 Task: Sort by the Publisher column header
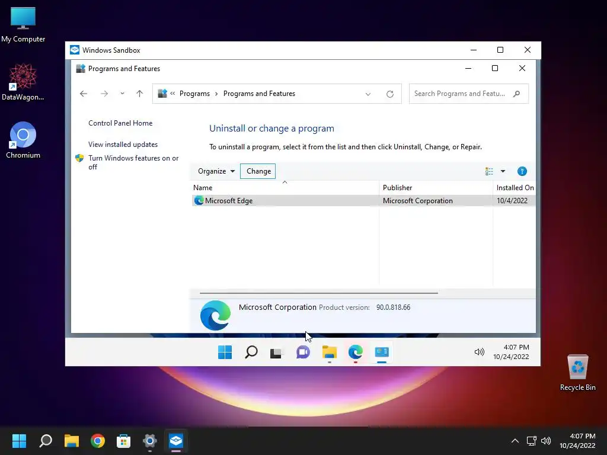click(x=436, y=188)
